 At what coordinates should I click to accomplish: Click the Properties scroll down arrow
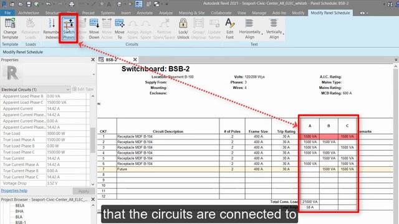point(93,184)
